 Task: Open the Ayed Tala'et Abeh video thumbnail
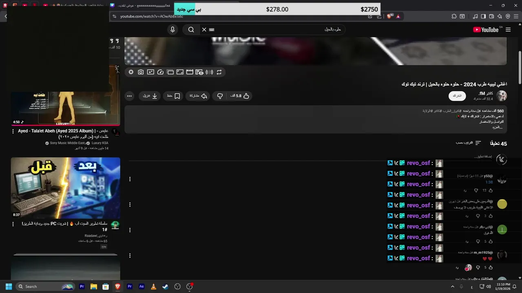tap(65, 108)
